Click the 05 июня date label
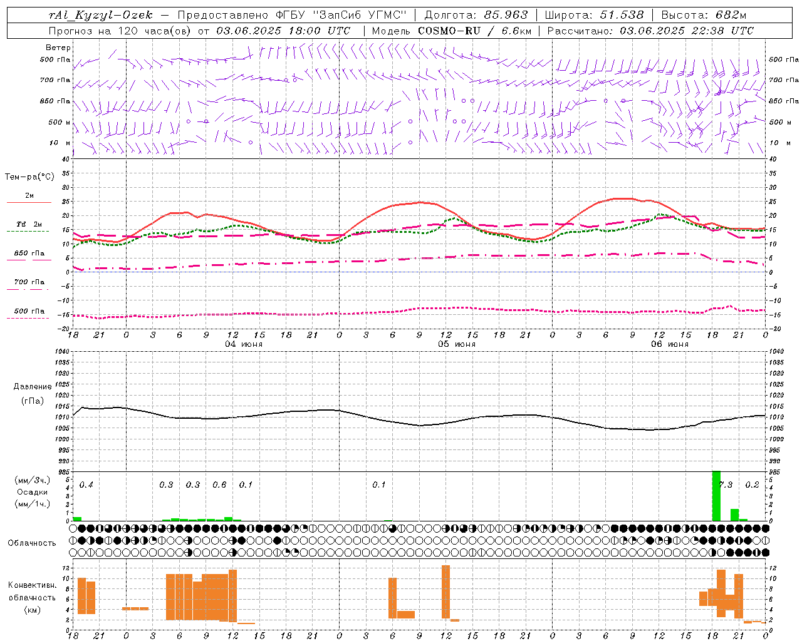802x641 pixels. point(457,344)
